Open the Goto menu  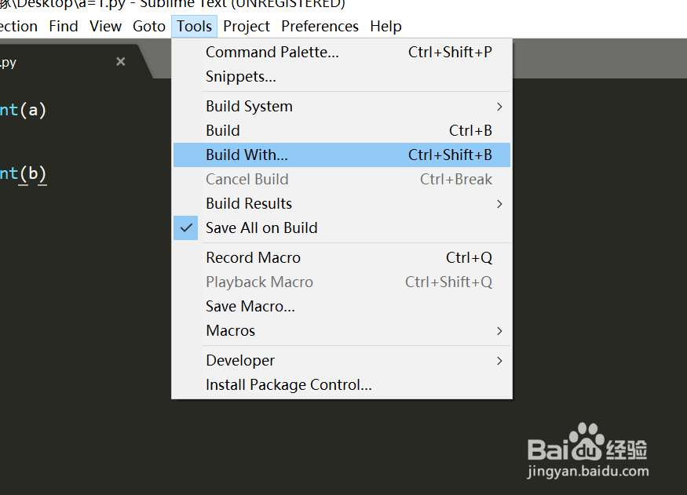[x=149, y=26]
